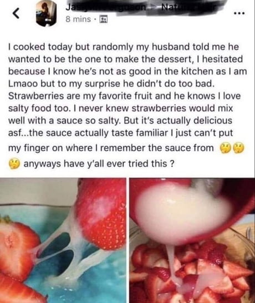Open the poster's profile picture

pyautogui.click(x=46, y=13)
